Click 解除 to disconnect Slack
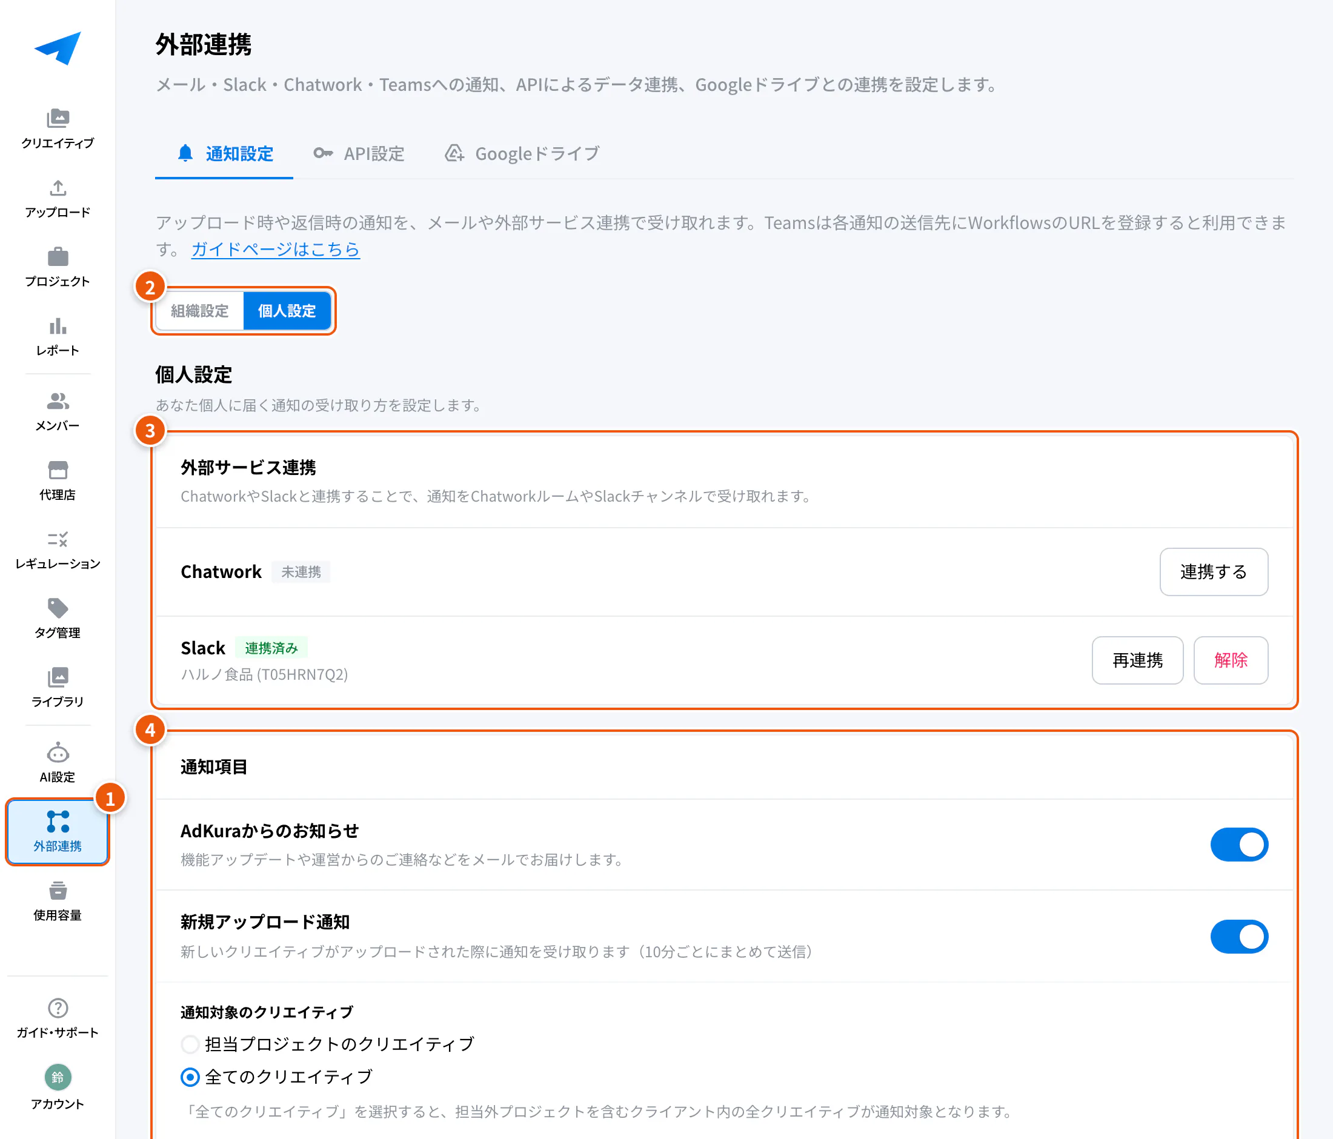 pyautogui.click(x=1231, y=660)
